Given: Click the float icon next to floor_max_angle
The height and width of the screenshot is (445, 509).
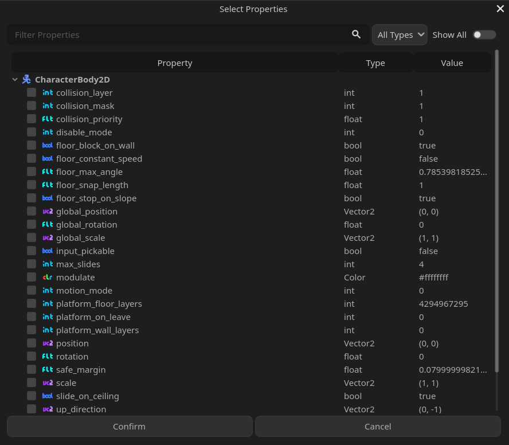Looking at the screenshot, I should pyautogui.click(x=48, y=172).
